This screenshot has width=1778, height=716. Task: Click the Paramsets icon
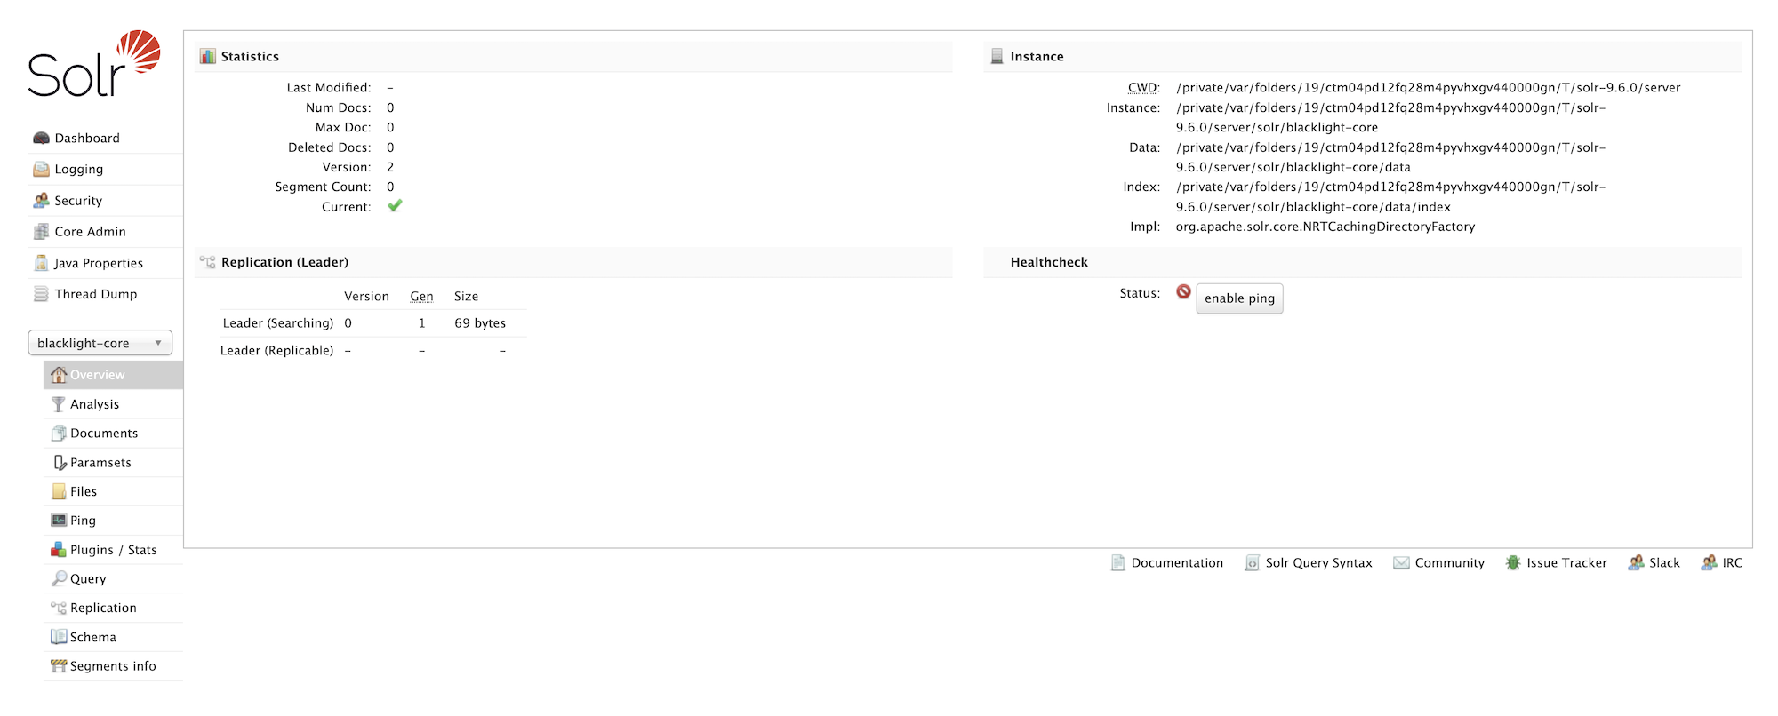(60, 463)
